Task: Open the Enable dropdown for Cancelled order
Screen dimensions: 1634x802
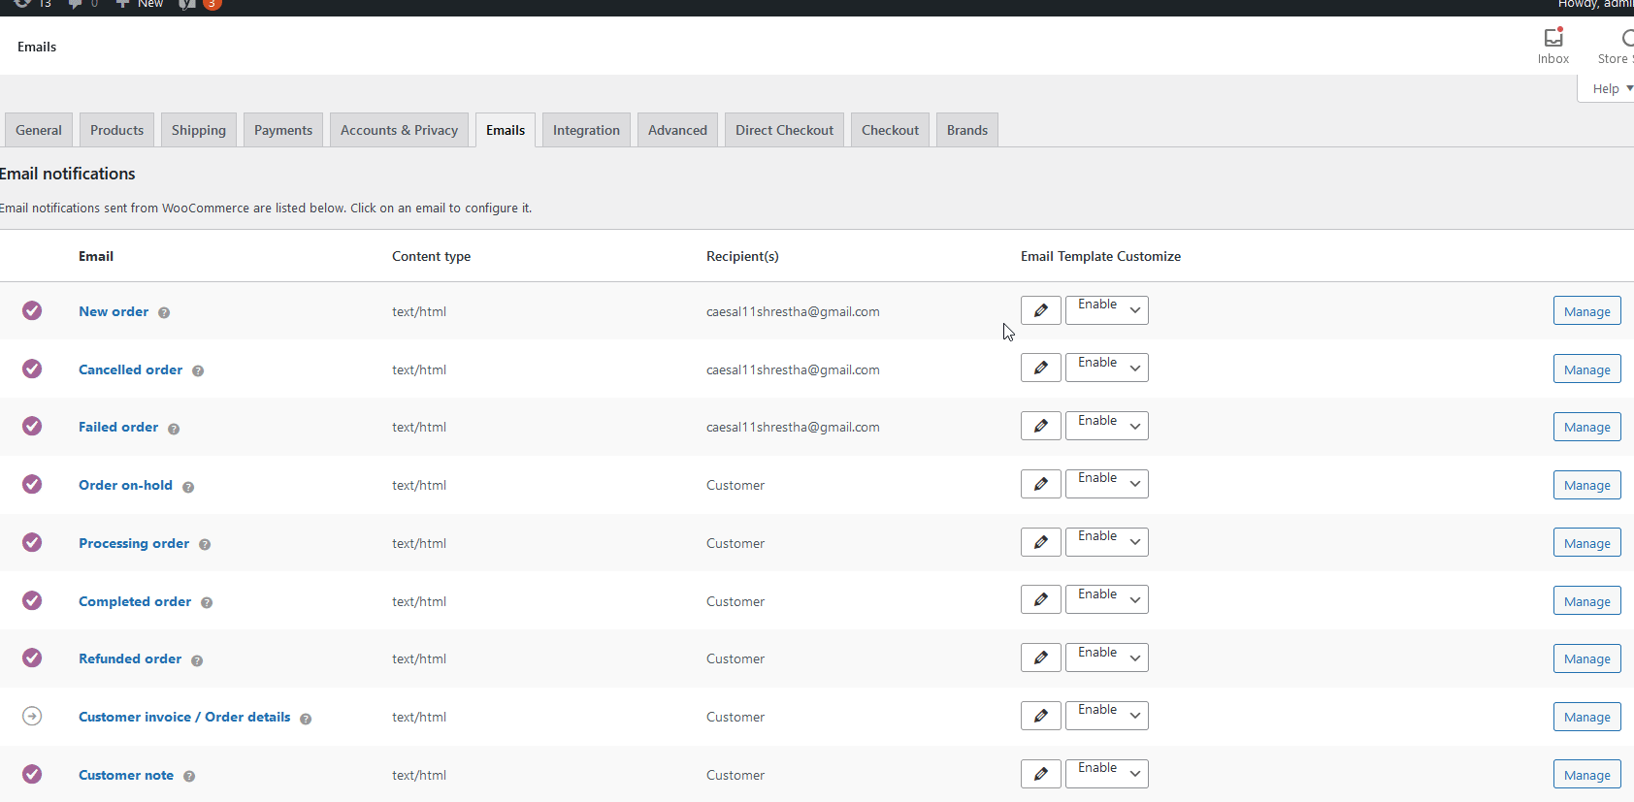Action: (x=1107, y=368)
